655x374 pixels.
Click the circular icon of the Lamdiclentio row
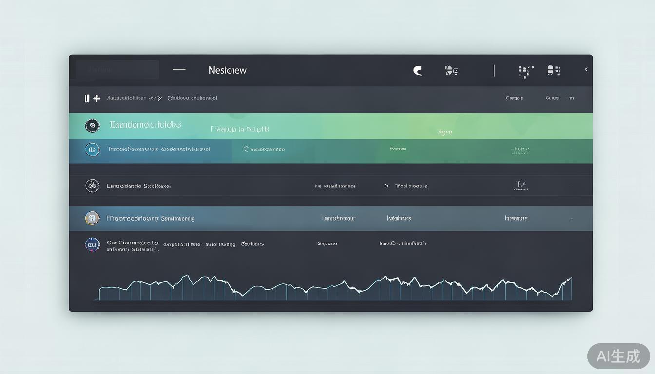(x=92, y=186)
